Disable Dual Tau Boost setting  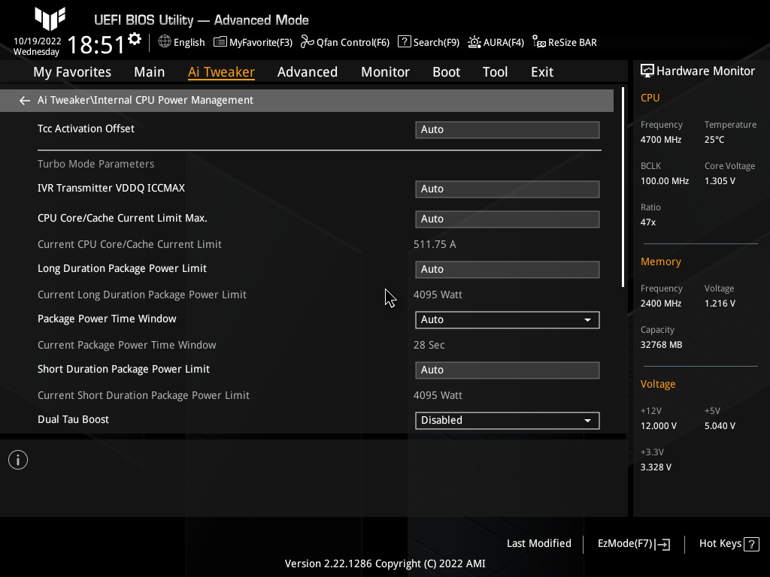pos(507,420)
